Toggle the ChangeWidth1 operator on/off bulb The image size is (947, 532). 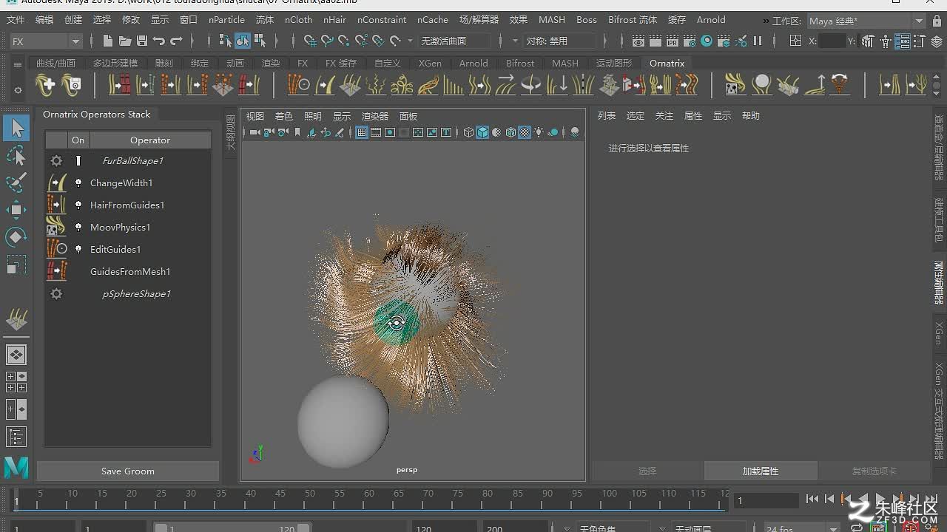coord(78,183)
